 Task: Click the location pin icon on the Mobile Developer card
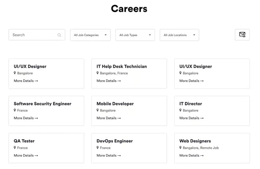[98, 110]
